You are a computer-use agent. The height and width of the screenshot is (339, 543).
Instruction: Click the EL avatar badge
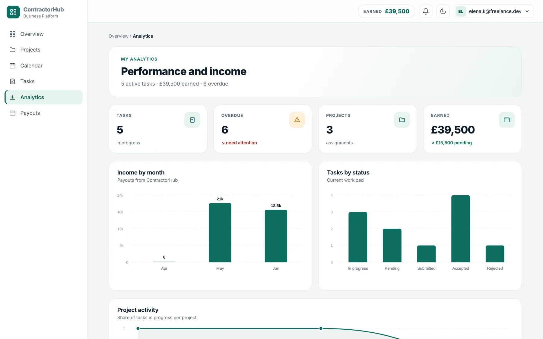[461, 11]
